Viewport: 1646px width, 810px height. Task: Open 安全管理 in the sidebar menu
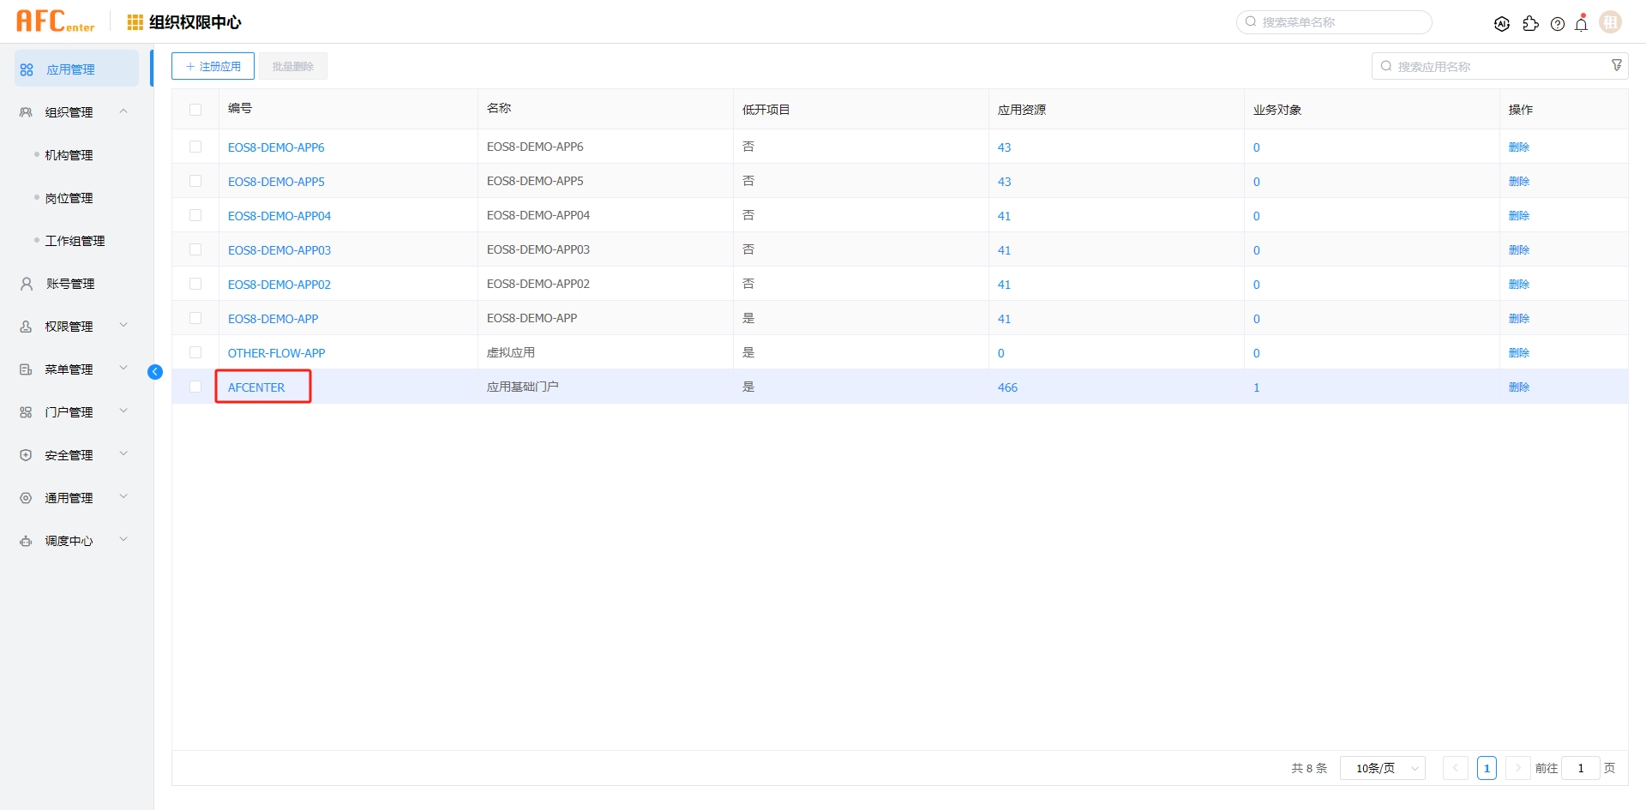69,454
